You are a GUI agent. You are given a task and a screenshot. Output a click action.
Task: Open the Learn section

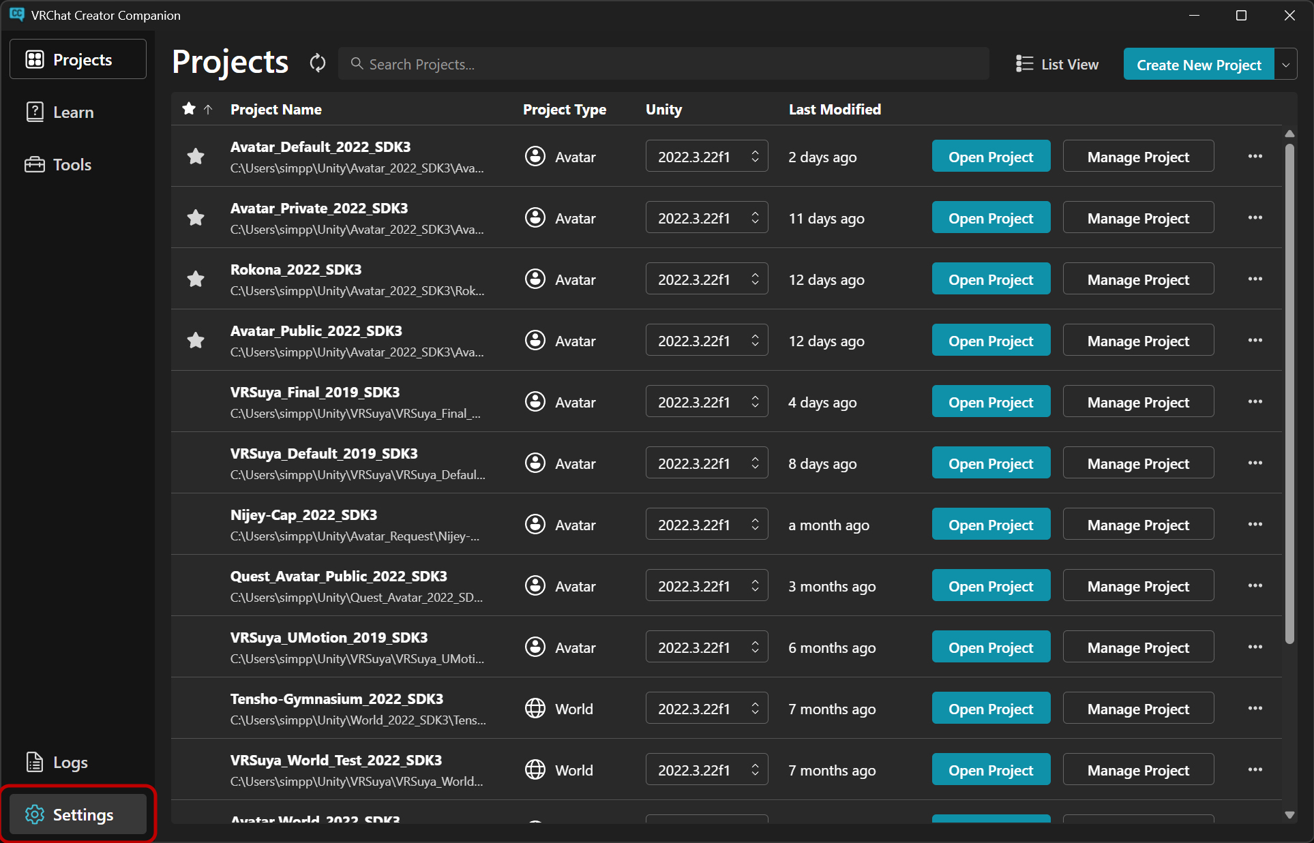78,112
